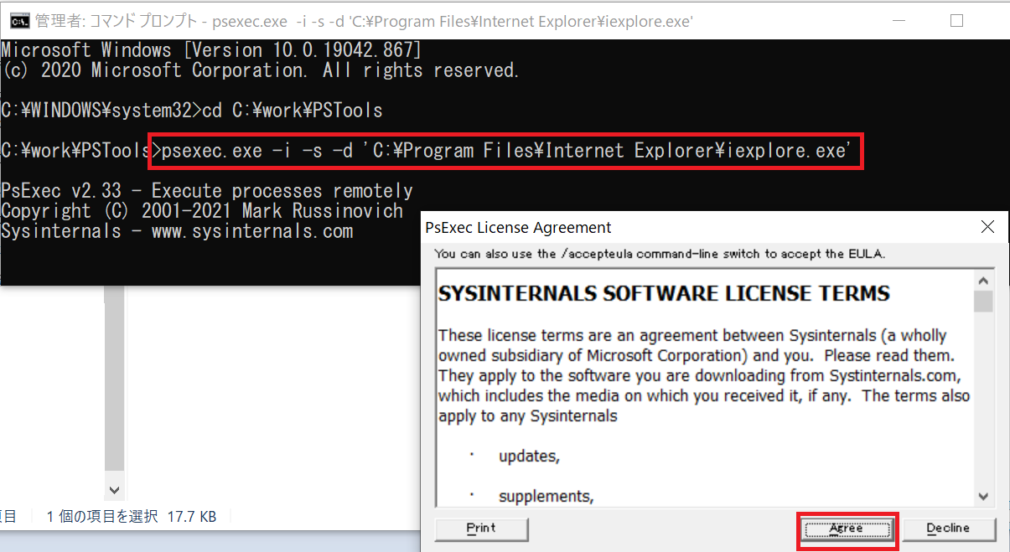Click the Explorer scroll-down chevron
Screen dimensions: 1010x552
point(113,490)
